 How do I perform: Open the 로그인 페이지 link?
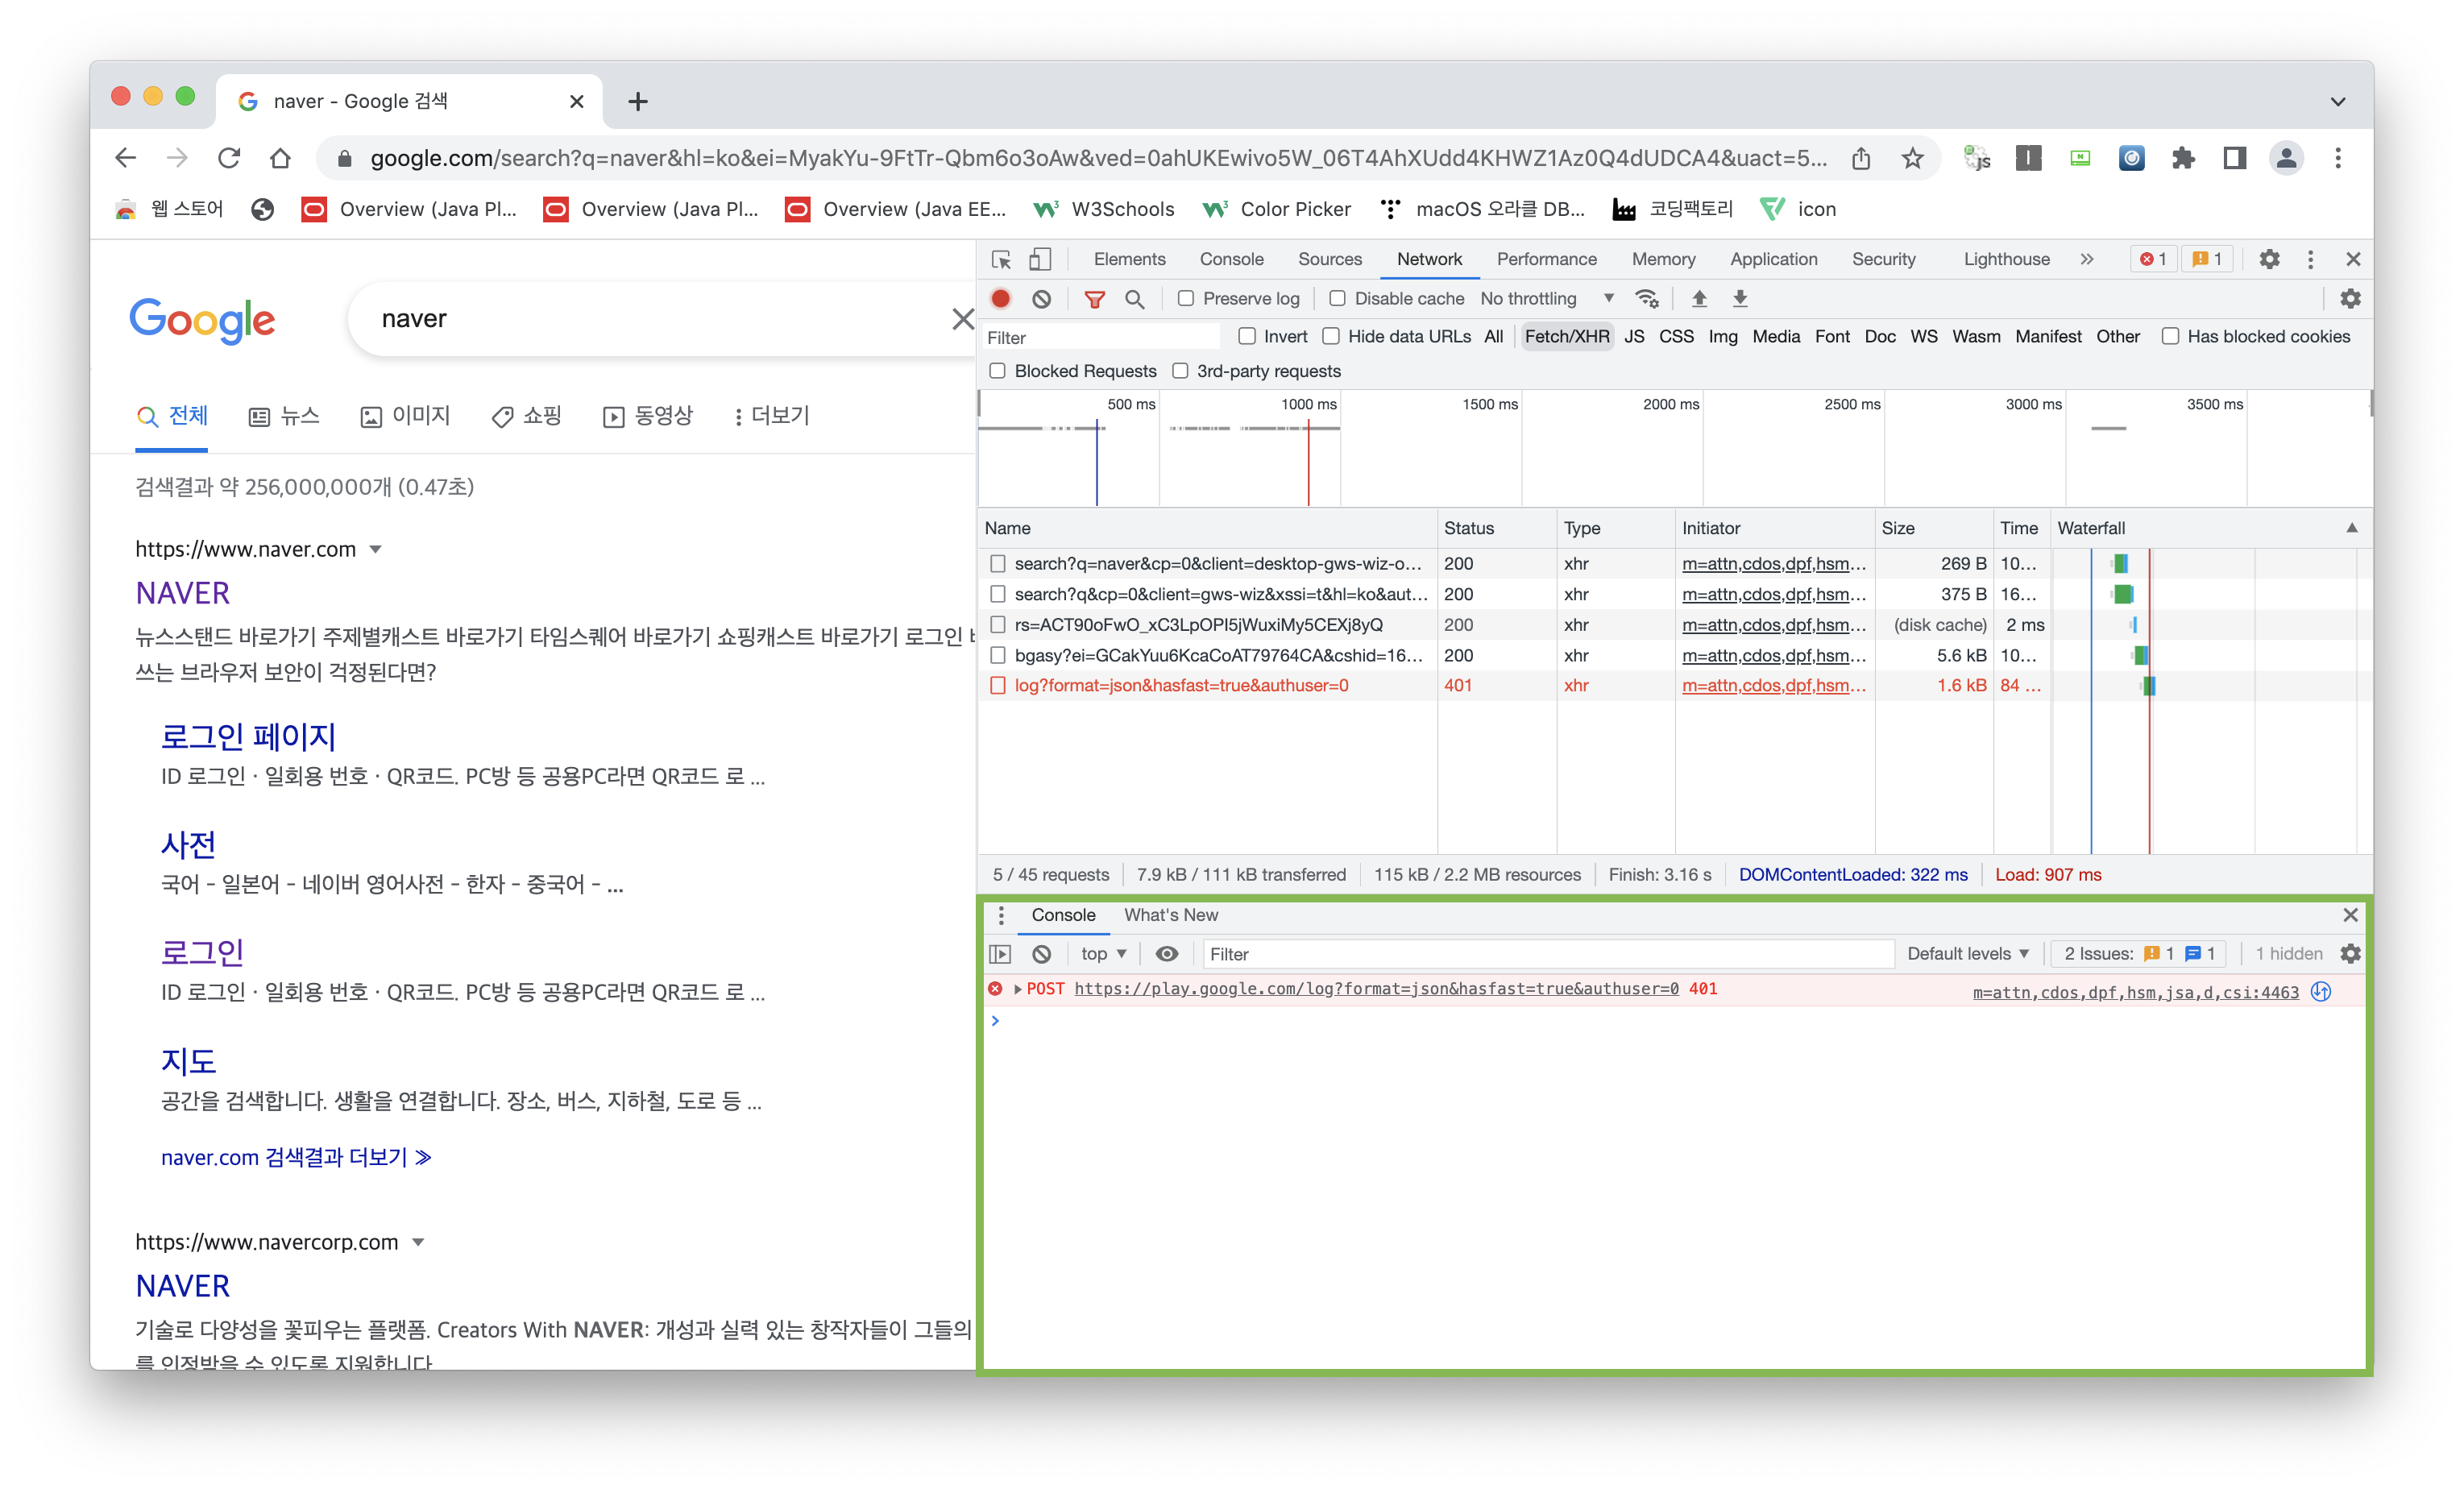point(248,737)
